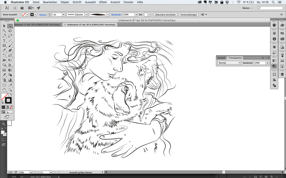Select the Perspective Grid tool
The height and width of the screenshot is (178, 286).
10,65
